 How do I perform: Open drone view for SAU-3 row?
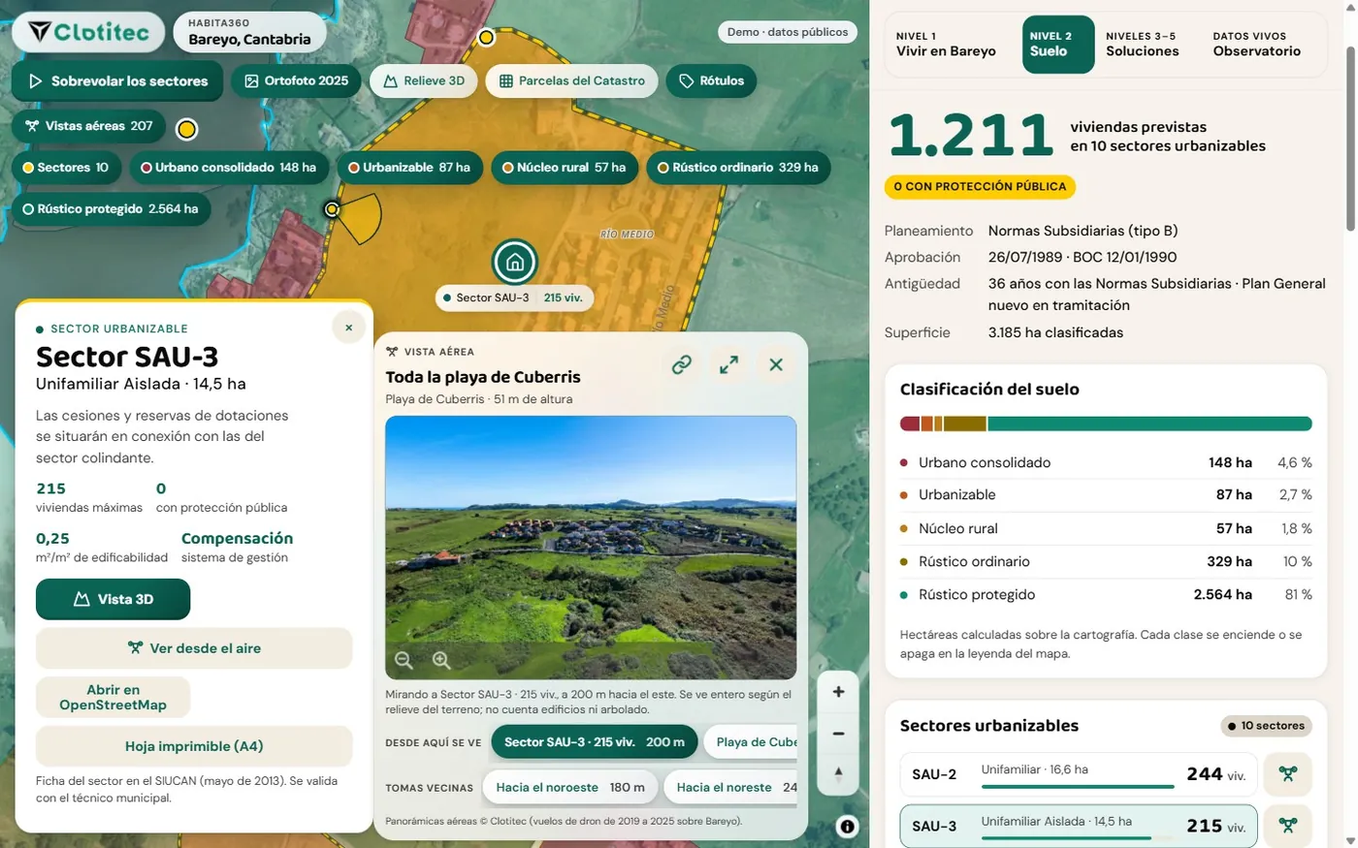pyautogui.click(x=1288, y=826)
